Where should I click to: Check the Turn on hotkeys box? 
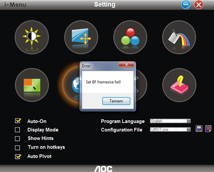click(17, 147)
